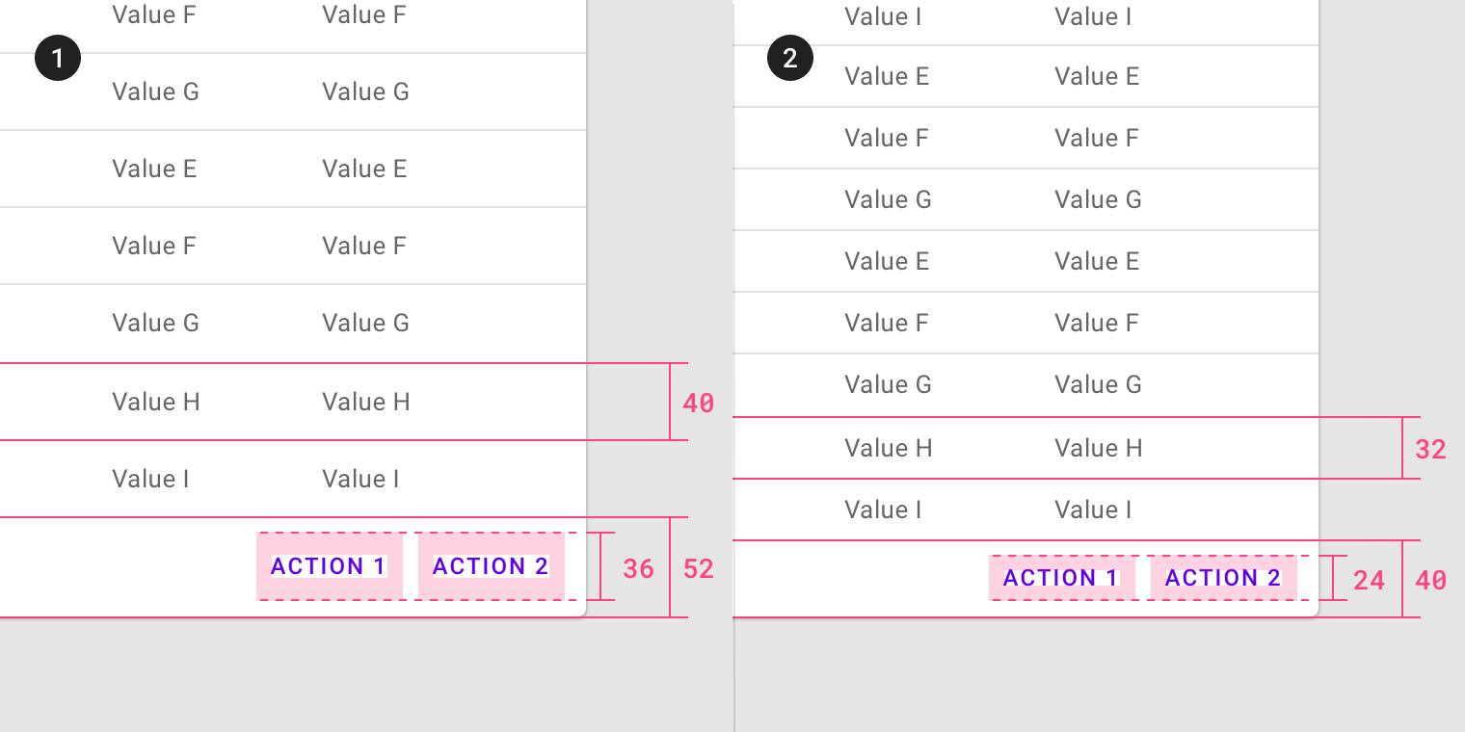Select bottom Value I row in right table
Image resolution: width=1465 pixels, height=732 pixels.
pos(1025,510)
